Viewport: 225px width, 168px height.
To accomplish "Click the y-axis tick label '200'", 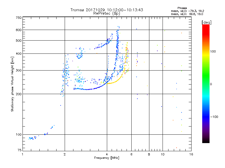I will pos(19,94).
